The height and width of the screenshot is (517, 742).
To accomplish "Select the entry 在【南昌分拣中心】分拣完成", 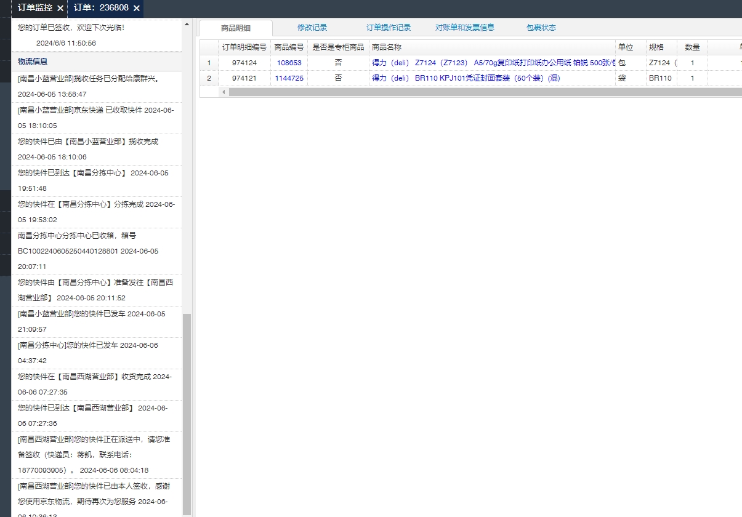I will tap(97, 212).
